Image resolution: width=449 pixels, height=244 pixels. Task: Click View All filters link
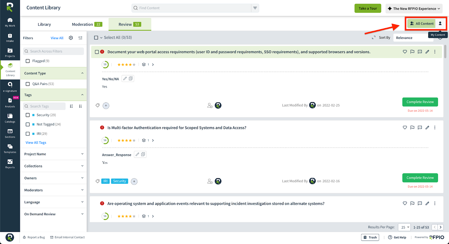pyautogui.click(x=57, y=38)
